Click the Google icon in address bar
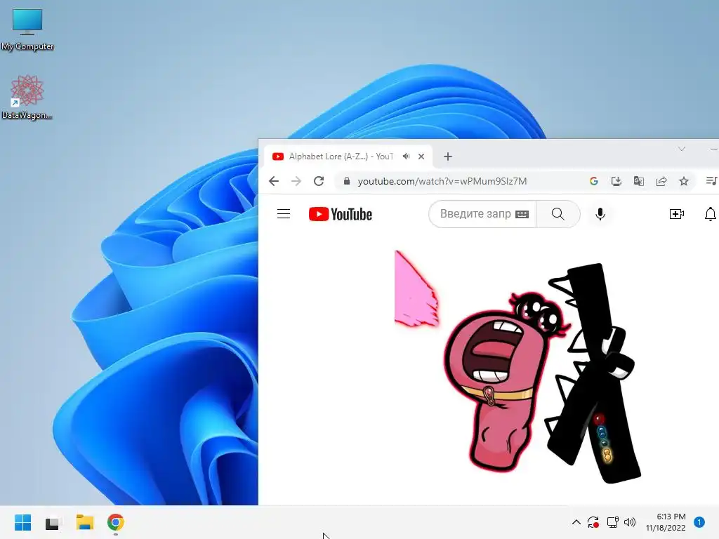The height and width of the screenshot is (539, 719). [x=594, y=181]
